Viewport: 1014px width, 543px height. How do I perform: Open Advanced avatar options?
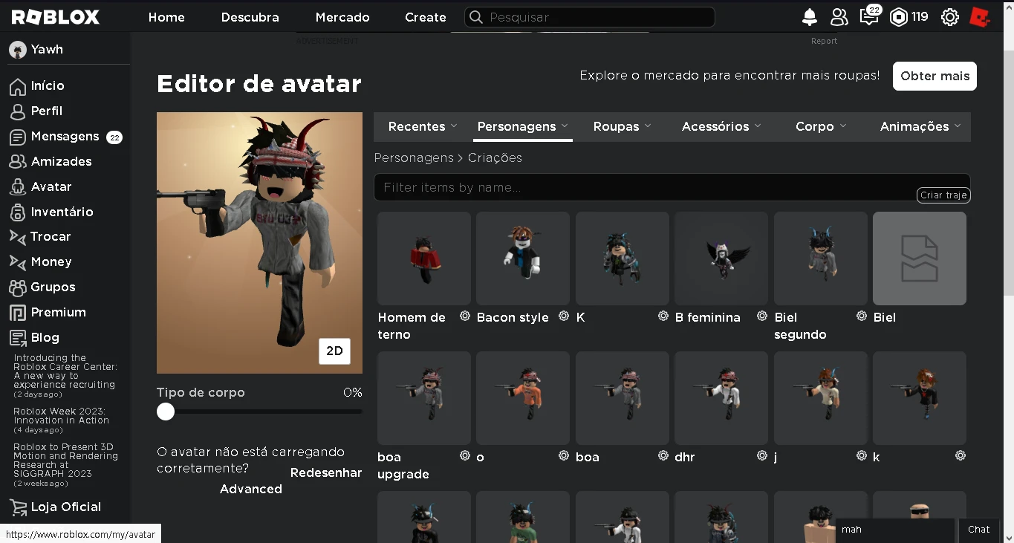click(x=251, y=489)
